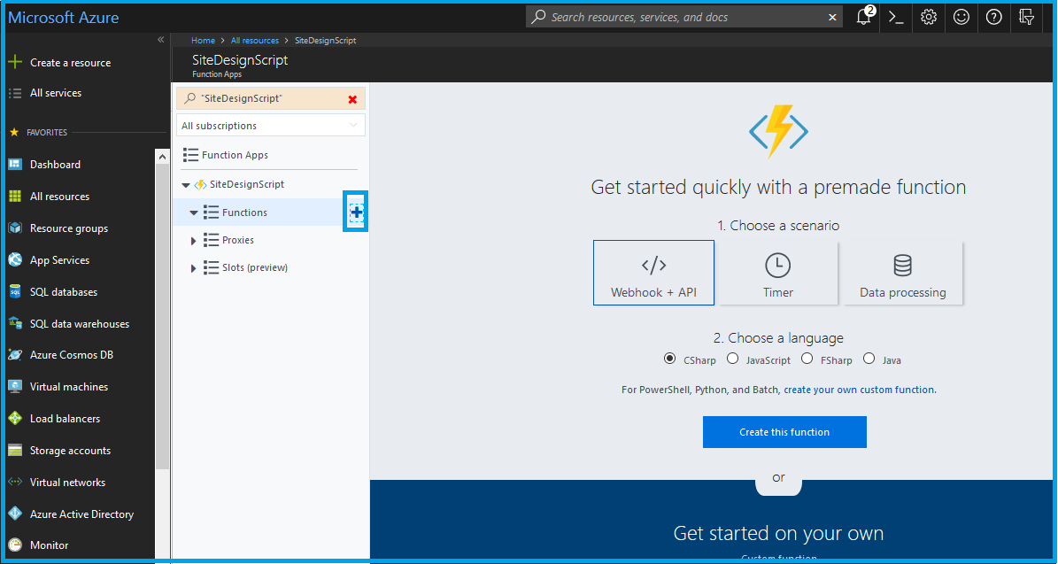Image resolution: width=1058 pixels, height=564 pixels.
Task: Click the All resources grid icon
Action: [x=15, y=197]
